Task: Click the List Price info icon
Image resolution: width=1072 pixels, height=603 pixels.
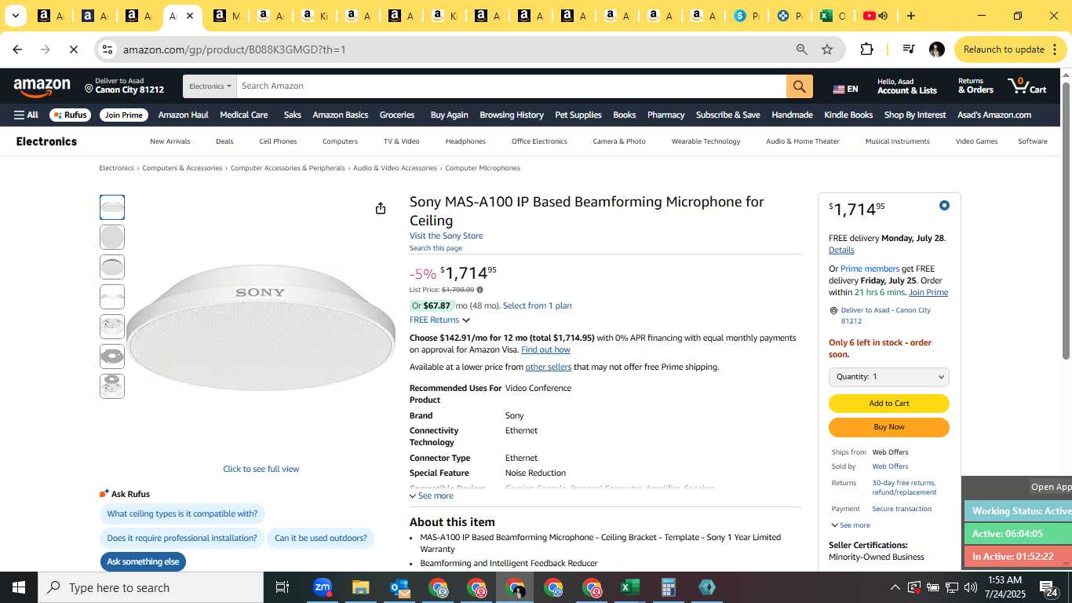Action: 479,290
